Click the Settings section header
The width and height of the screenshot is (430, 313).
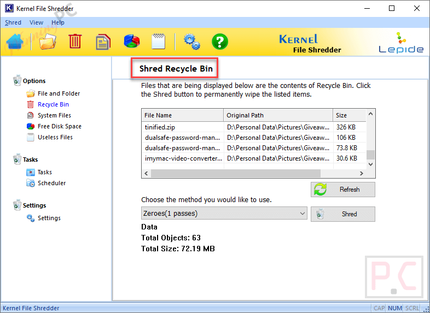pyautogui.click(x=30, y=205)
